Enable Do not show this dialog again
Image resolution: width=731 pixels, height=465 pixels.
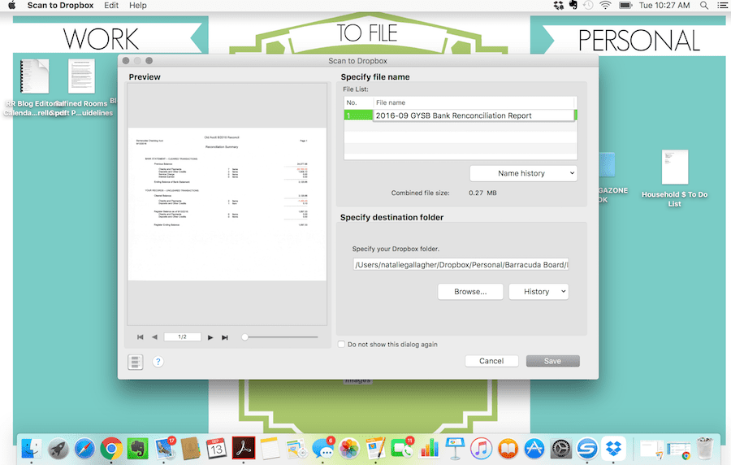coord(342,344)
